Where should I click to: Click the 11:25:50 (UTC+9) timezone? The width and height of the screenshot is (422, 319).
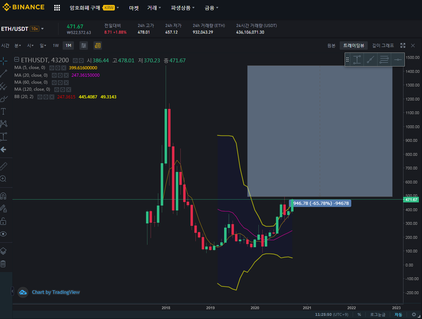click(x=332, y=314)
